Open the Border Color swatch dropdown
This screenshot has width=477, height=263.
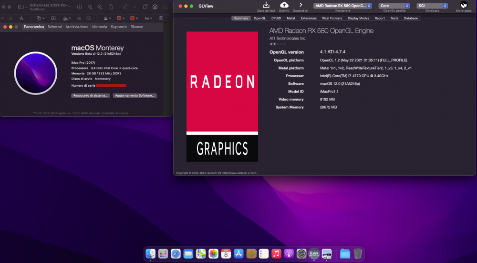point(121,18)
